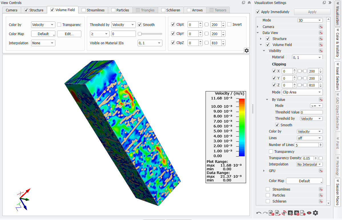Open the Color by Velocity dropdown in View Controls

pyautogui.click(x=43, y=25)
